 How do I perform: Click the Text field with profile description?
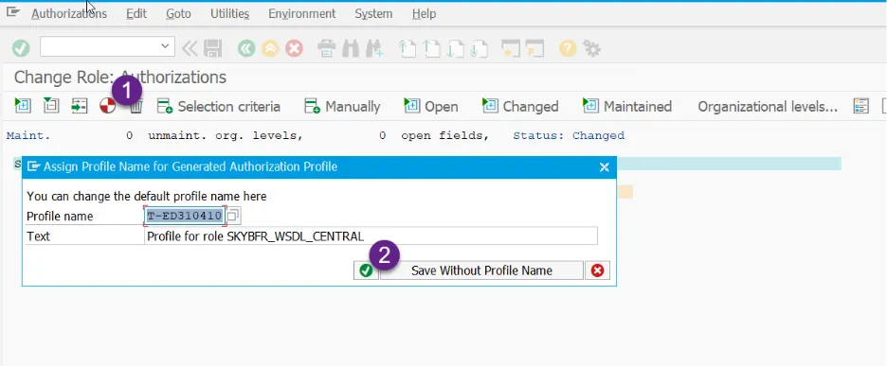pos(371,236)
